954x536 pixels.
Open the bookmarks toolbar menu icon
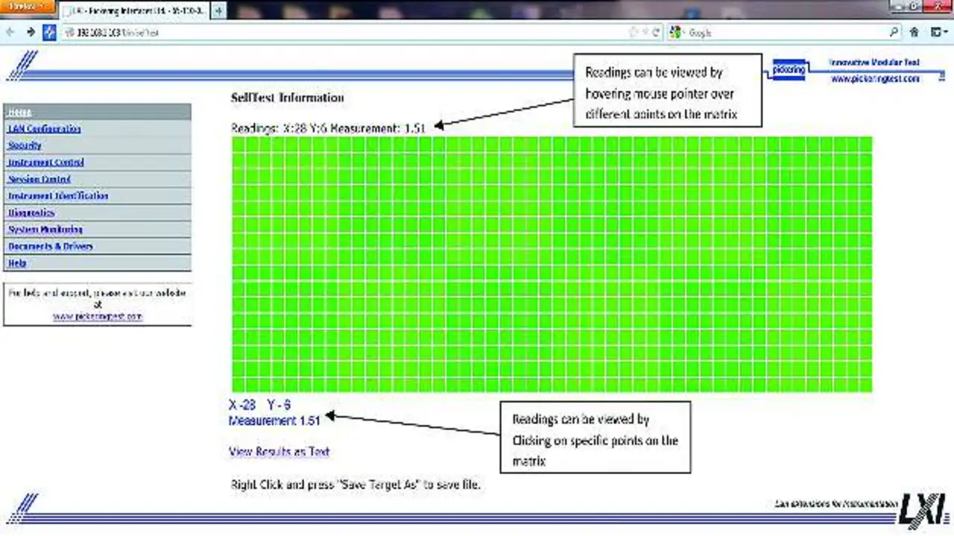pos(938,33)
